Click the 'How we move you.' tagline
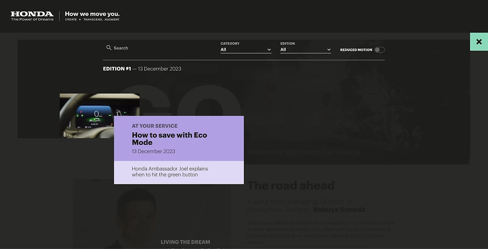Image resolution: width=488 pixels, height=249 pixels. click(x=92, y=14)
